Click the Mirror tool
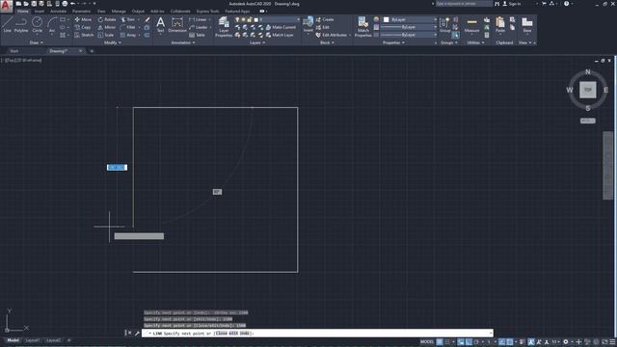This screenshot has width=617, height=347. (x=107, y=27)
